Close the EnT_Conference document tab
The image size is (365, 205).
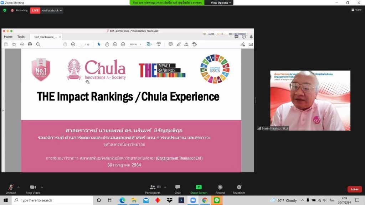(x=60, y=37)
